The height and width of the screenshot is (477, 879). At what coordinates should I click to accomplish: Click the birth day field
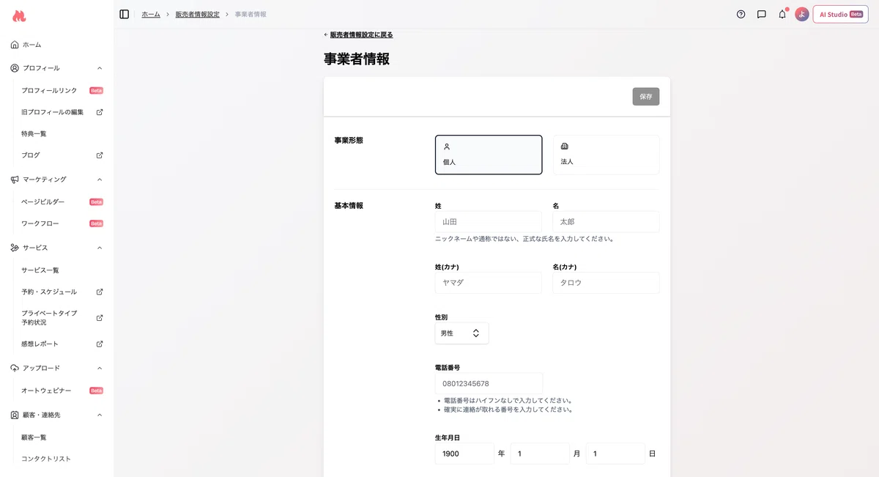tap(615, 454)
